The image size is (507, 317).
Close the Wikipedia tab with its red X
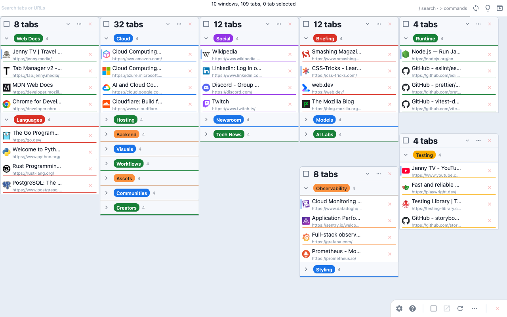click(x=290, y=54)
